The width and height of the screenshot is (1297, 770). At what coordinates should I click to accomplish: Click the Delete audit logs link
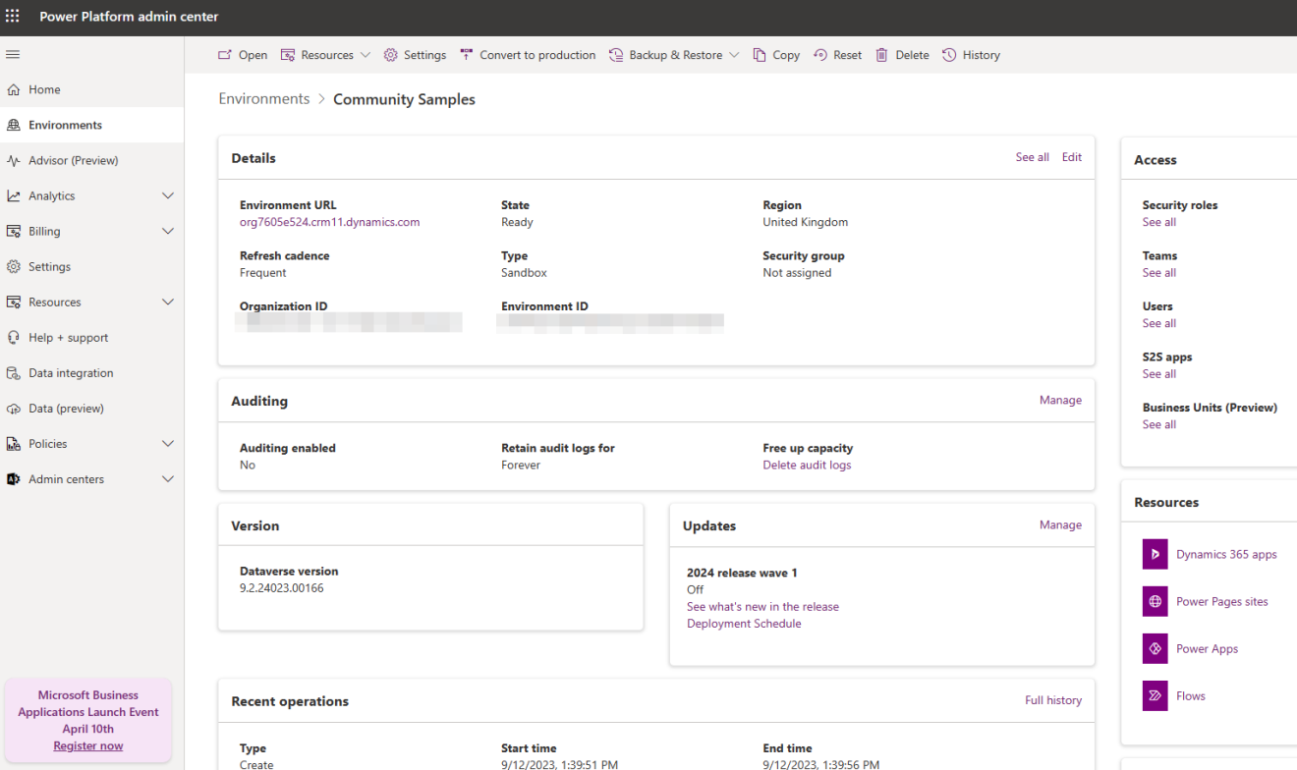point(806,465)
